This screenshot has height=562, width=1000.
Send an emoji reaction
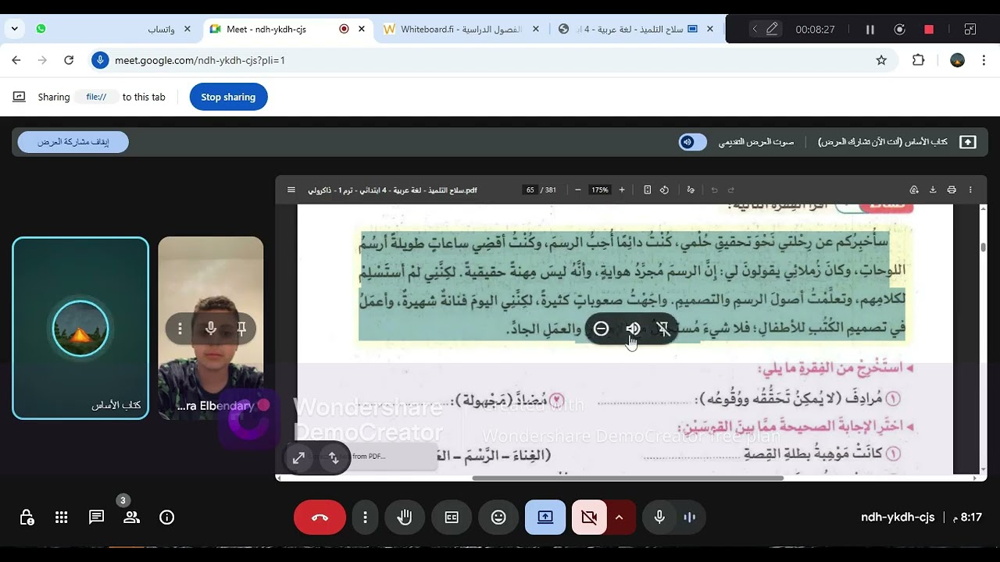point(498,518)
